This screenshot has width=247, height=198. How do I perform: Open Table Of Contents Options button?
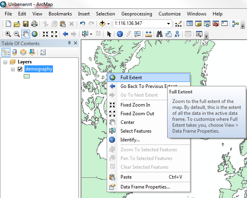[x=43, y=52]
